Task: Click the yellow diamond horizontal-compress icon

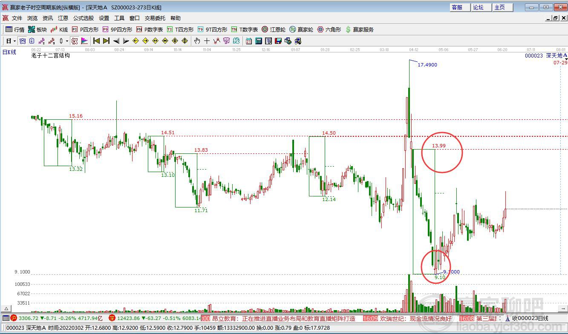Action: coord(165,41)
